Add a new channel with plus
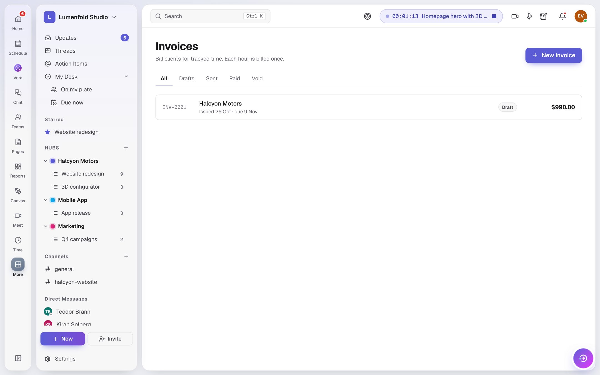The height and width of the screenshot is (375, 600). 126,256
